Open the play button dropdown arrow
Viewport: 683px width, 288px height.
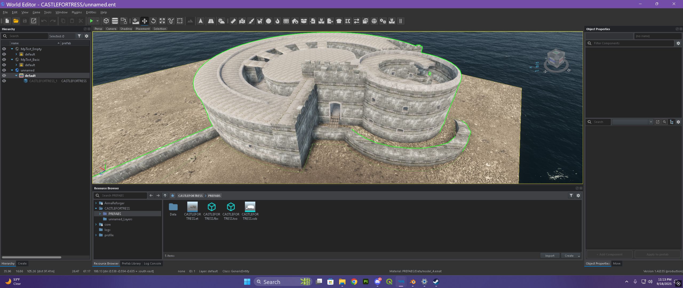coord(98,21)
